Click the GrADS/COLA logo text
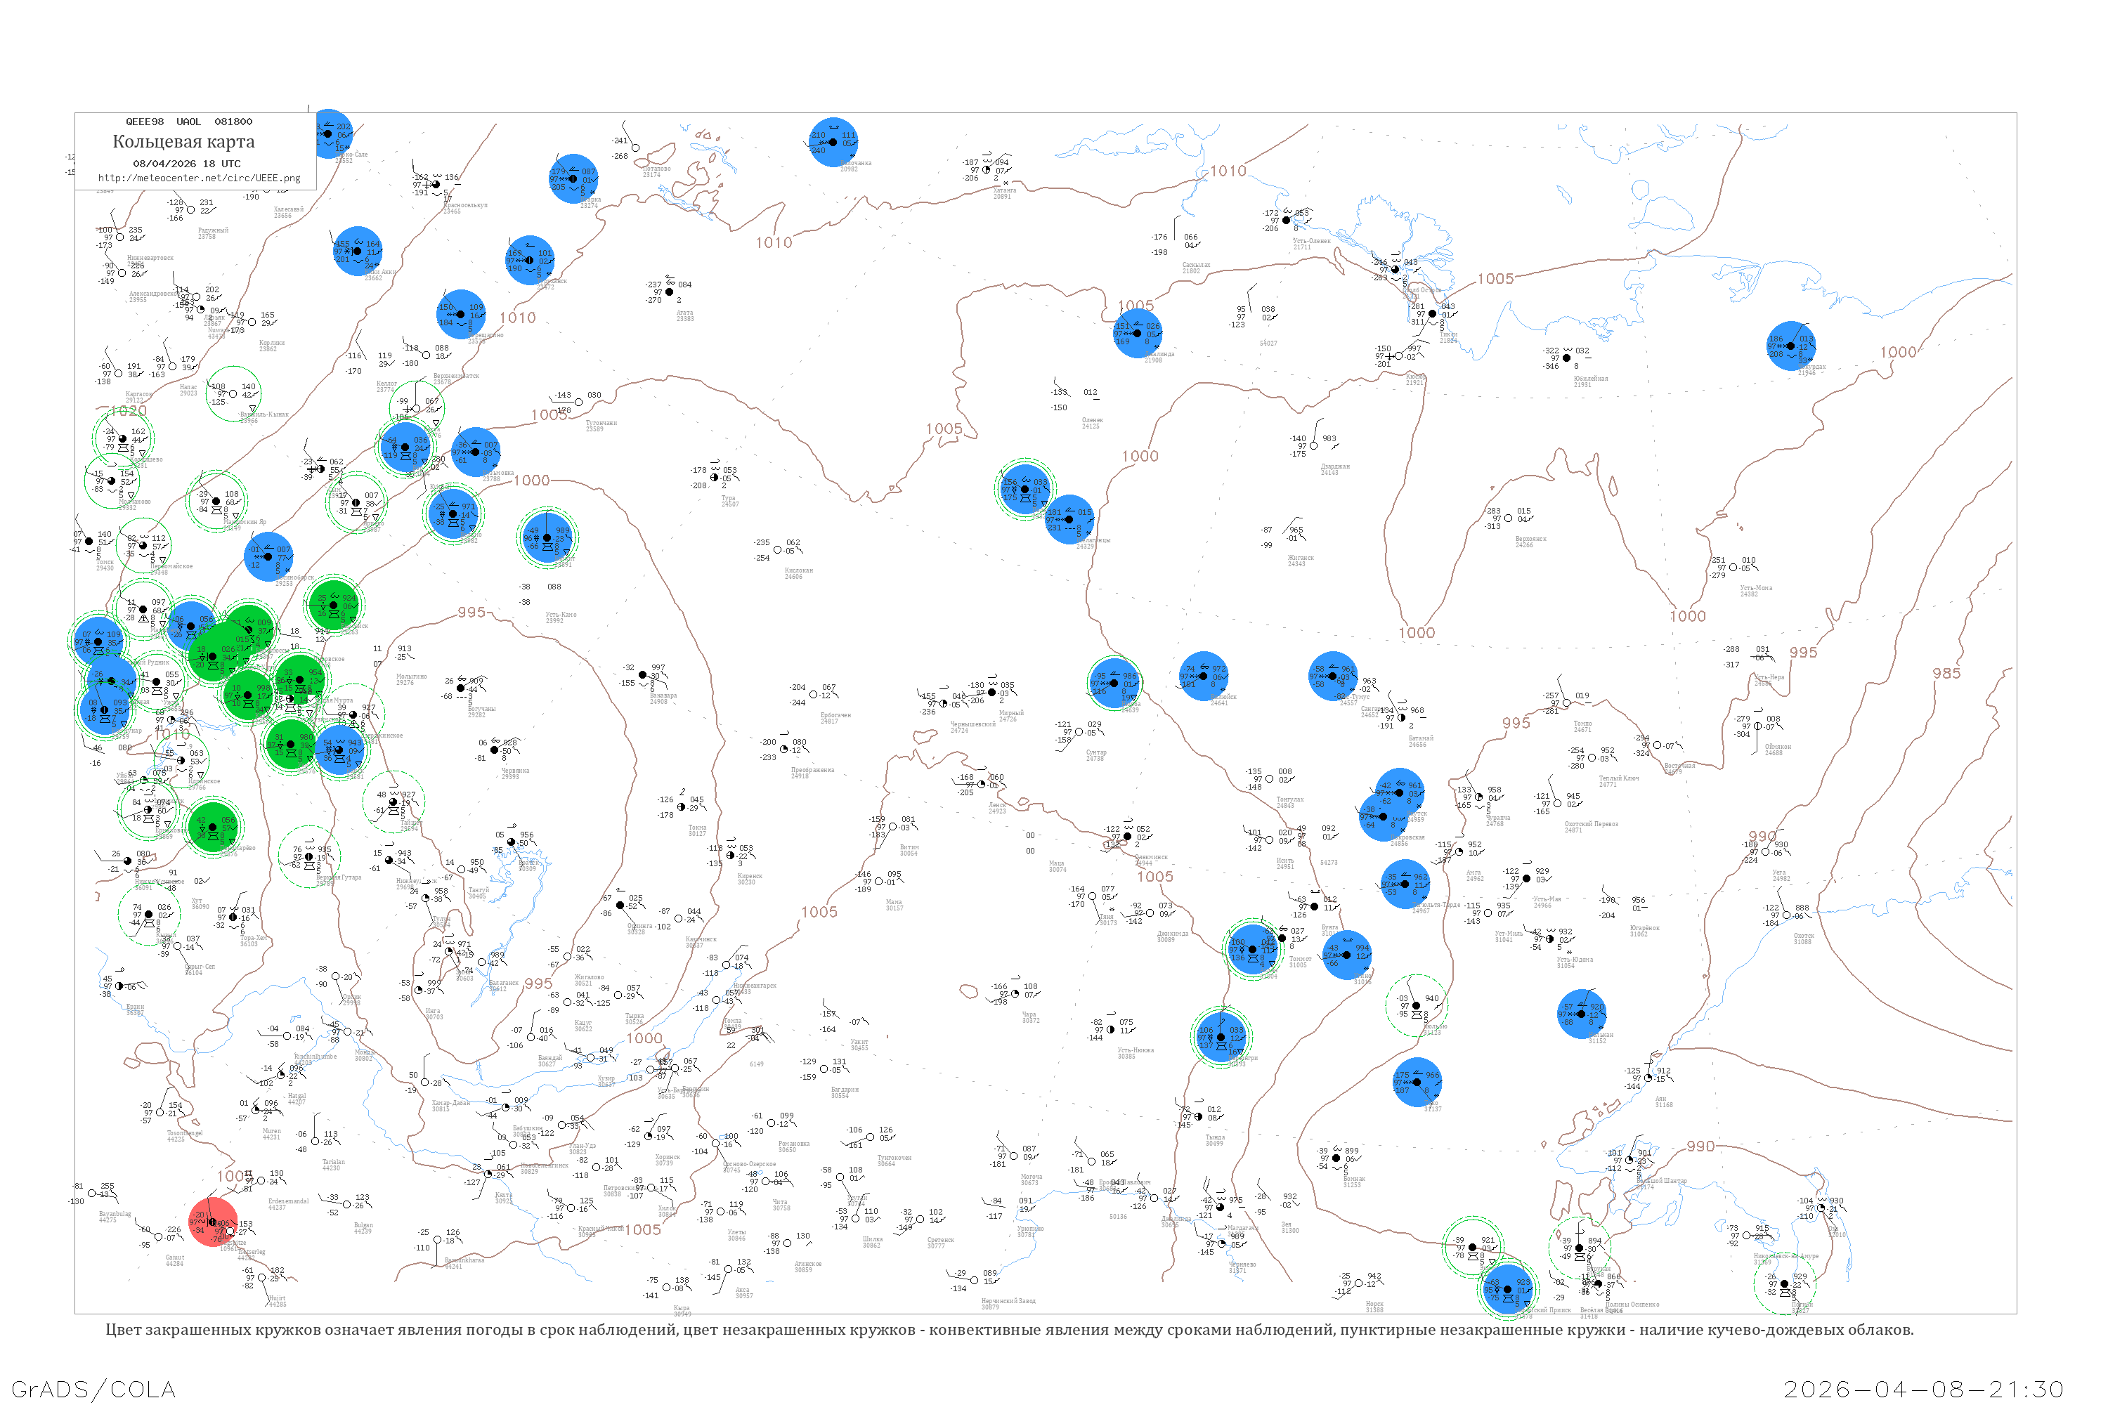Screen dimensions: 2108x1405 (93, 1389)
